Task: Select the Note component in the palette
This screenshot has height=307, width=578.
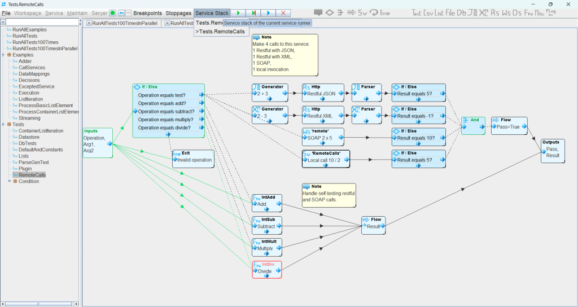Action: click(x=318, y=12)
